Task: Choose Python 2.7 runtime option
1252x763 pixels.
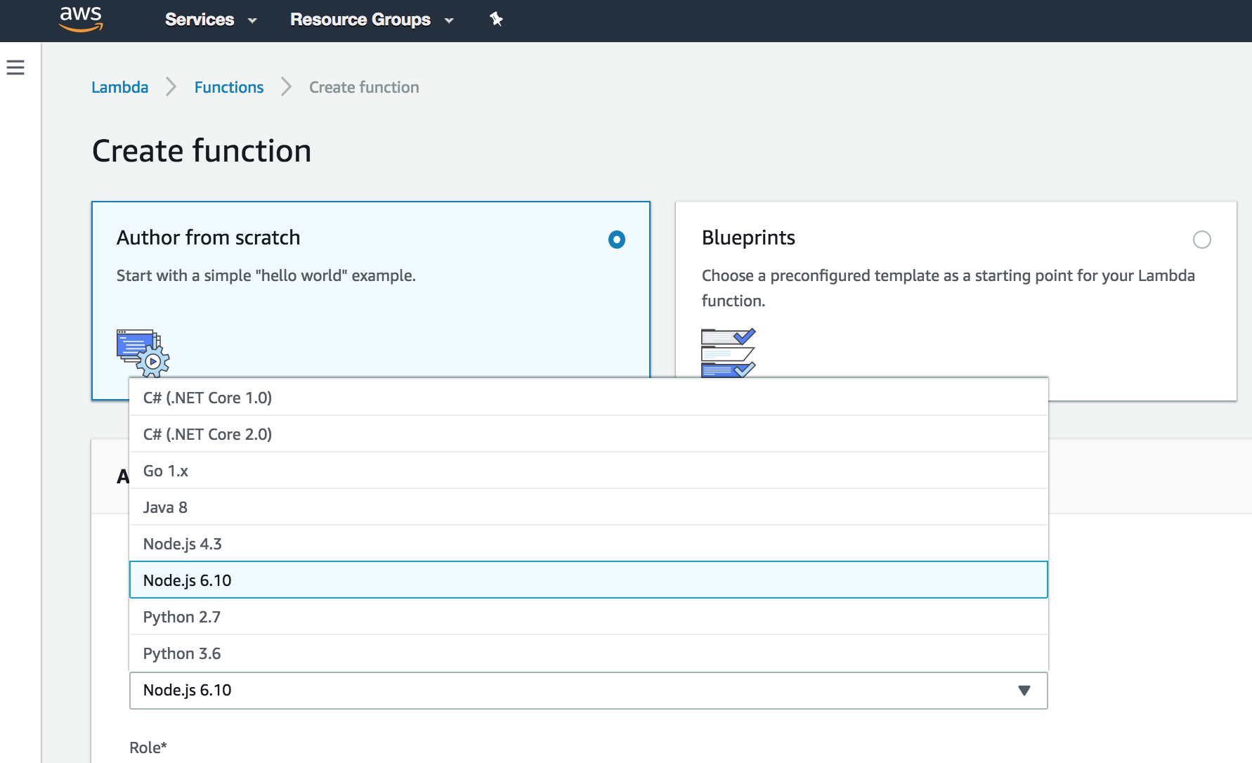Action: click(x=589, y=617)
